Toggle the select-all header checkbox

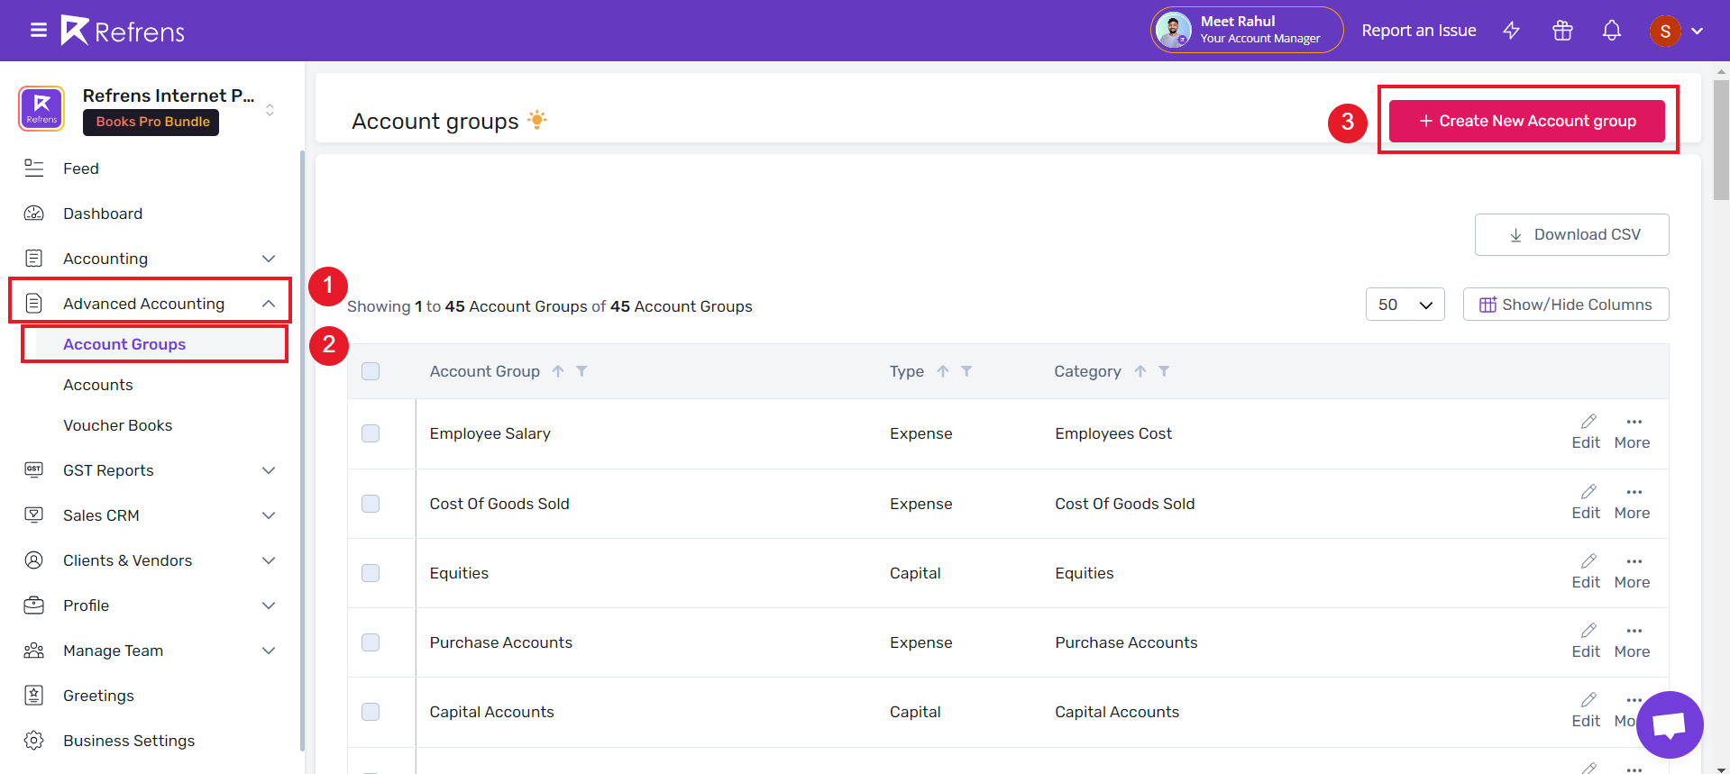click(371, 371)
